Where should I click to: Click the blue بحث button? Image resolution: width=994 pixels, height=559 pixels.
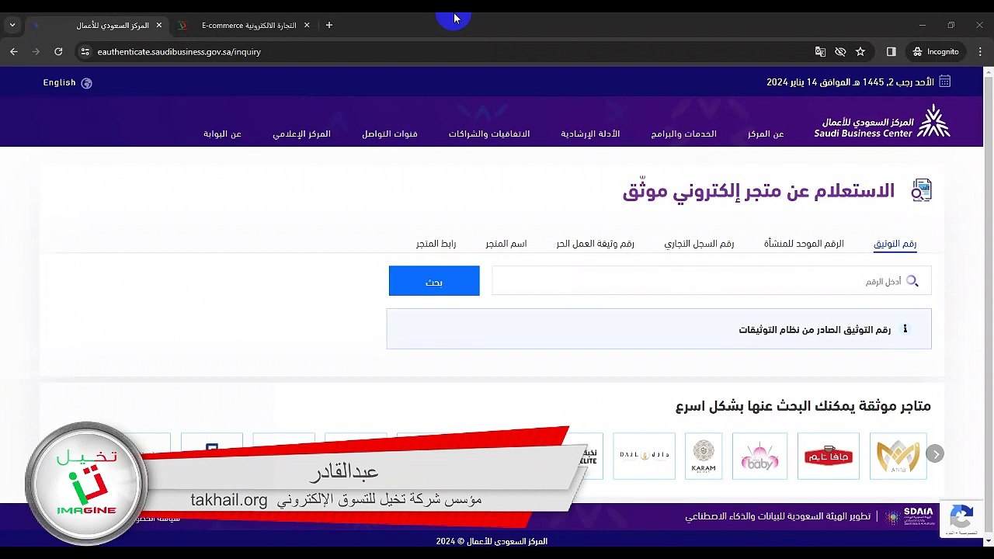point(434,281)
